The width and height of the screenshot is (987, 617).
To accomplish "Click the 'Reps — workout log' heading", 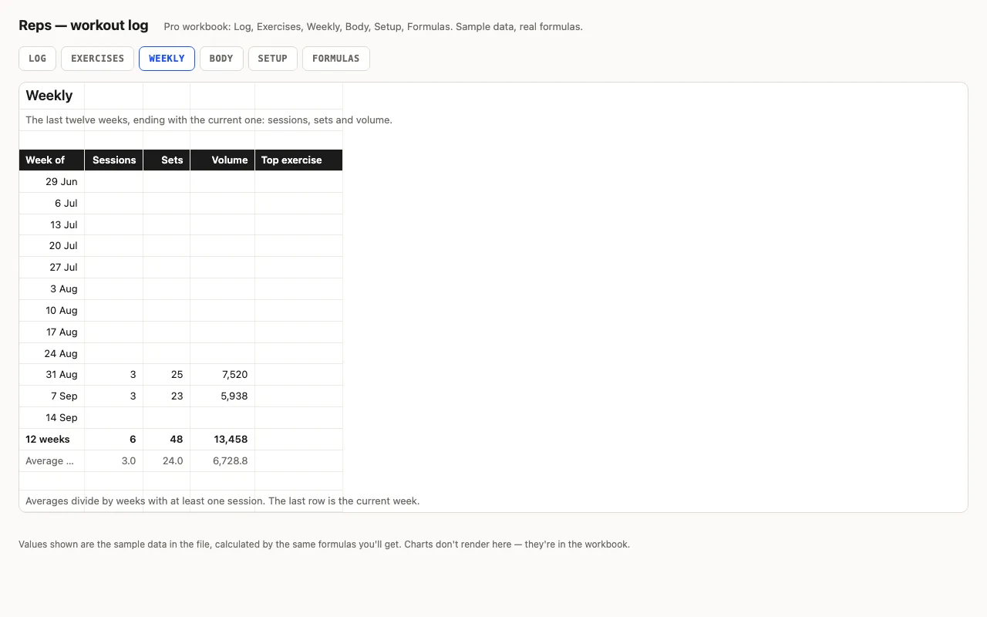I will (83, 25).
